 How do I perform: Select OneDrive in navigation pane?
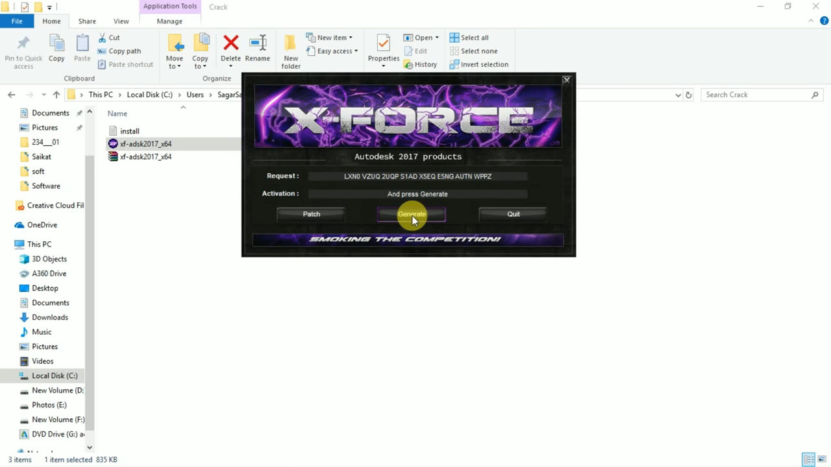(x=42, y=225)
